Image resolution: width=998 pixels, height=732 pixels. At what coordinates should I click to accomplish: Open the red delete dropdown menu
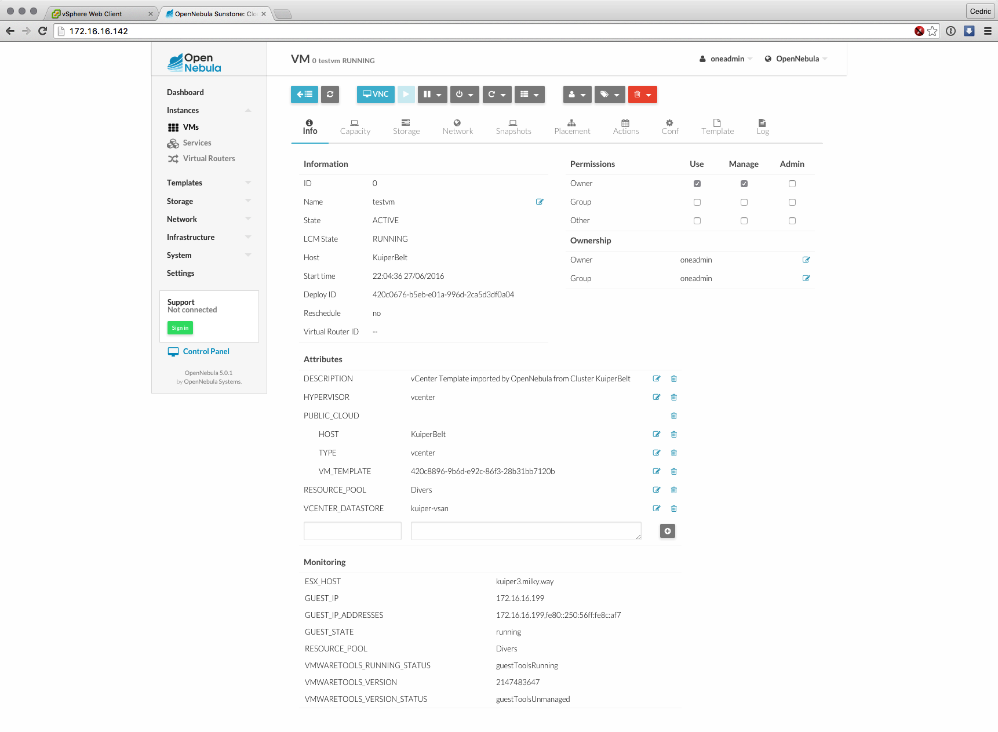642,94
